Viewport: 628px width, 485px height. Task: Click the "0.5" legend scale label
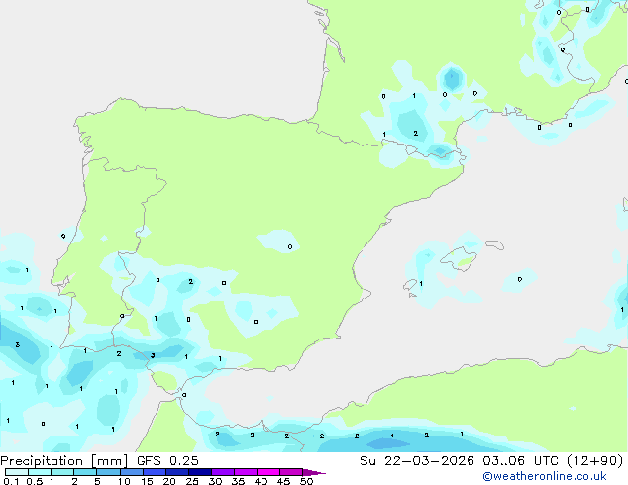coord(35,481)
